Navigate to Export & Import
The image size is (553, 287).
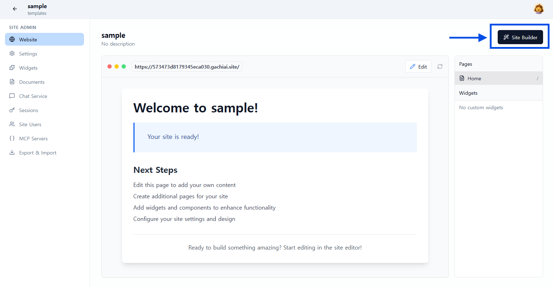point(38,153)
